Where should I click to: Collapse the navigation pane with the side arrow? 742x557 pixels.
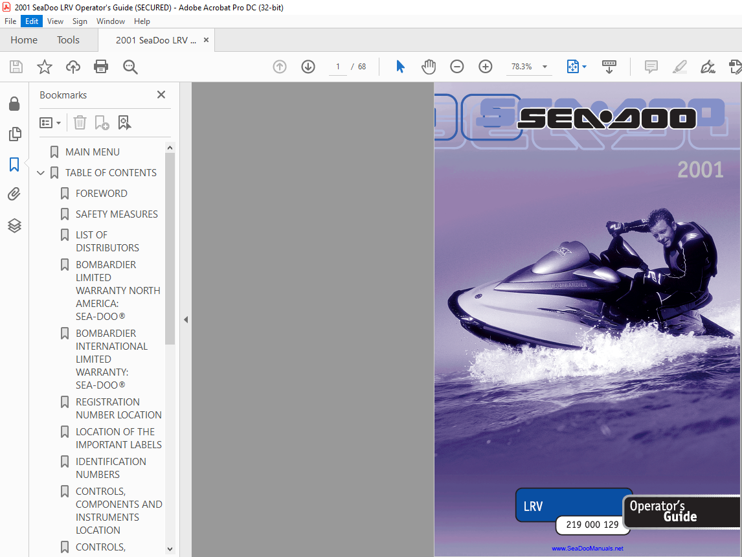[x=186, y=320]
